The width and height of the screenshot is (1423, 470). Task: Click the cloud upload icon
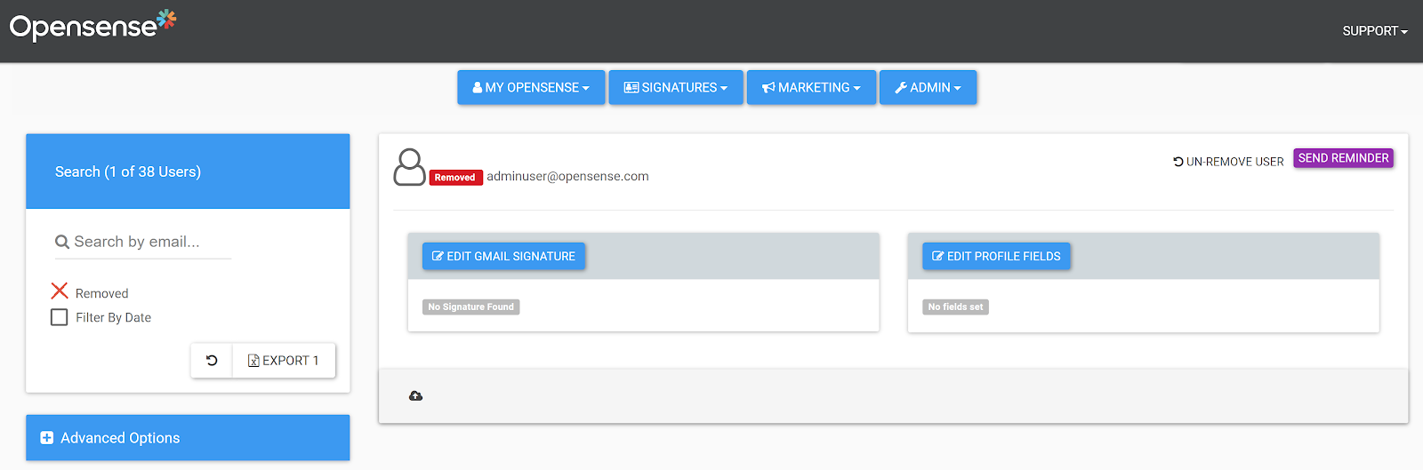click(x=415, y=396)
